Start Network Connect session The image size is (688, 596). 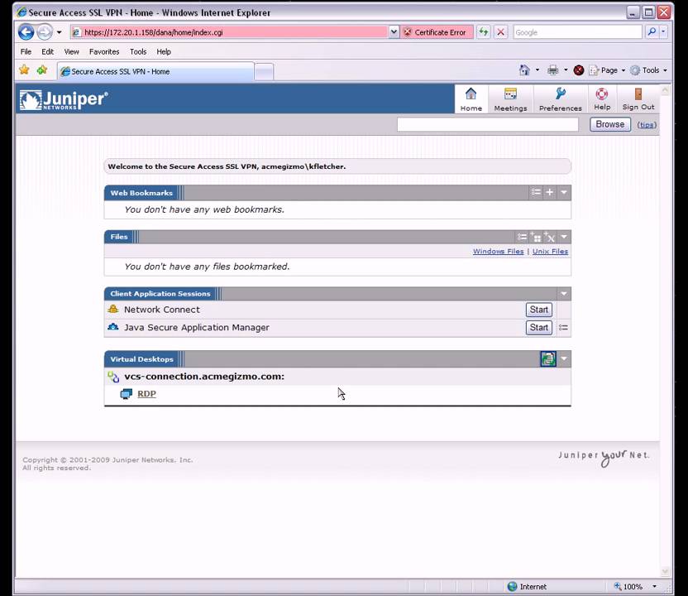pyautogui.click(x=539, y=310)
